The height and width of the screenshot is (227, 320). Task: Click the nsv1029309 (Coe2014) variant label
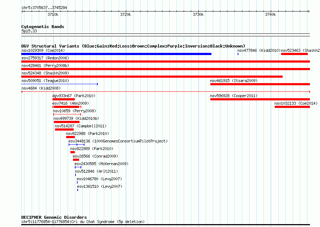43,50
